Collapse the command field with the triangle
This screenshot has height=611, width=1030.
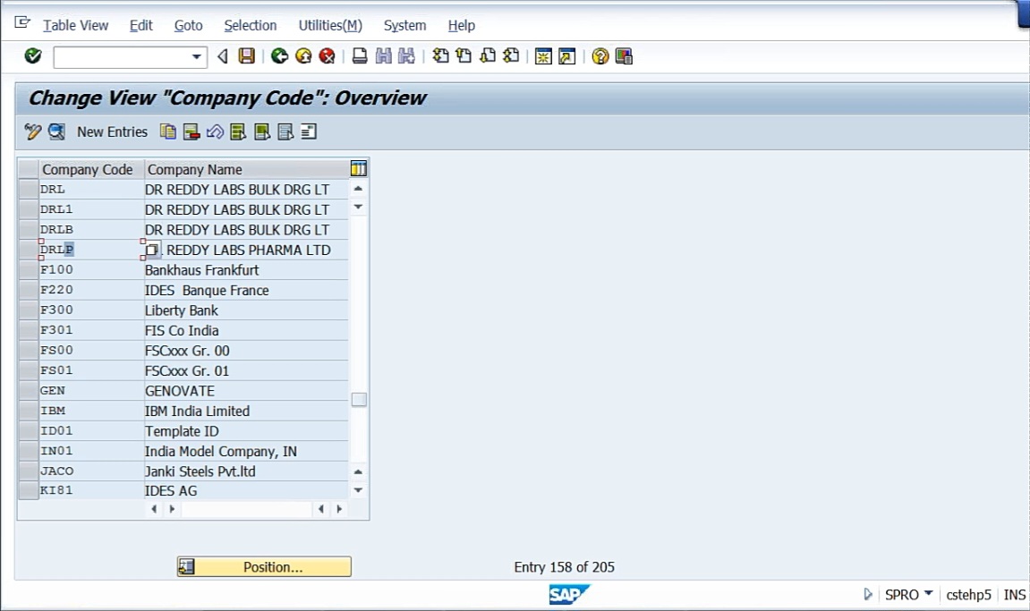click(x=223, y=56)
